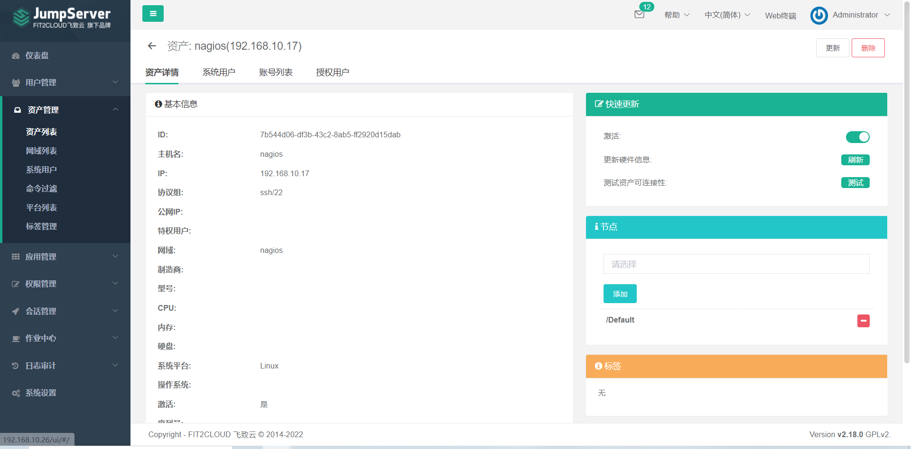Screen dimensions: 911x449
Task: Click the edit icon in 快速更新 header
Action: point(599,104)
